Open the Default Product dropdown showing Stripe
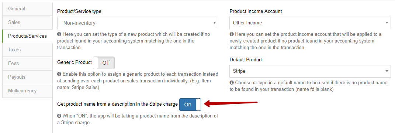 (x=310, y=71)
